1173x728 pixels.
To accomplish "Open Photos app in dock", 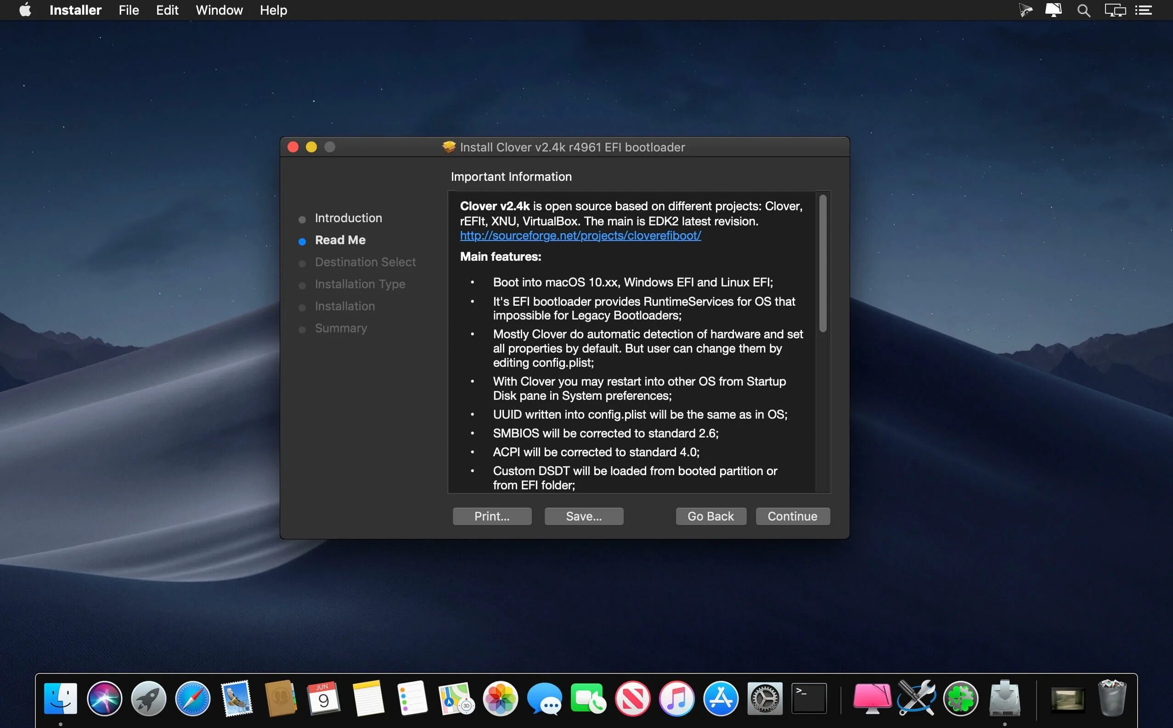I will (x=501, y=699).
